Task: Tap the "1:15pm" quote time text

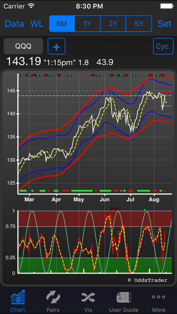Action: [60, 62]
